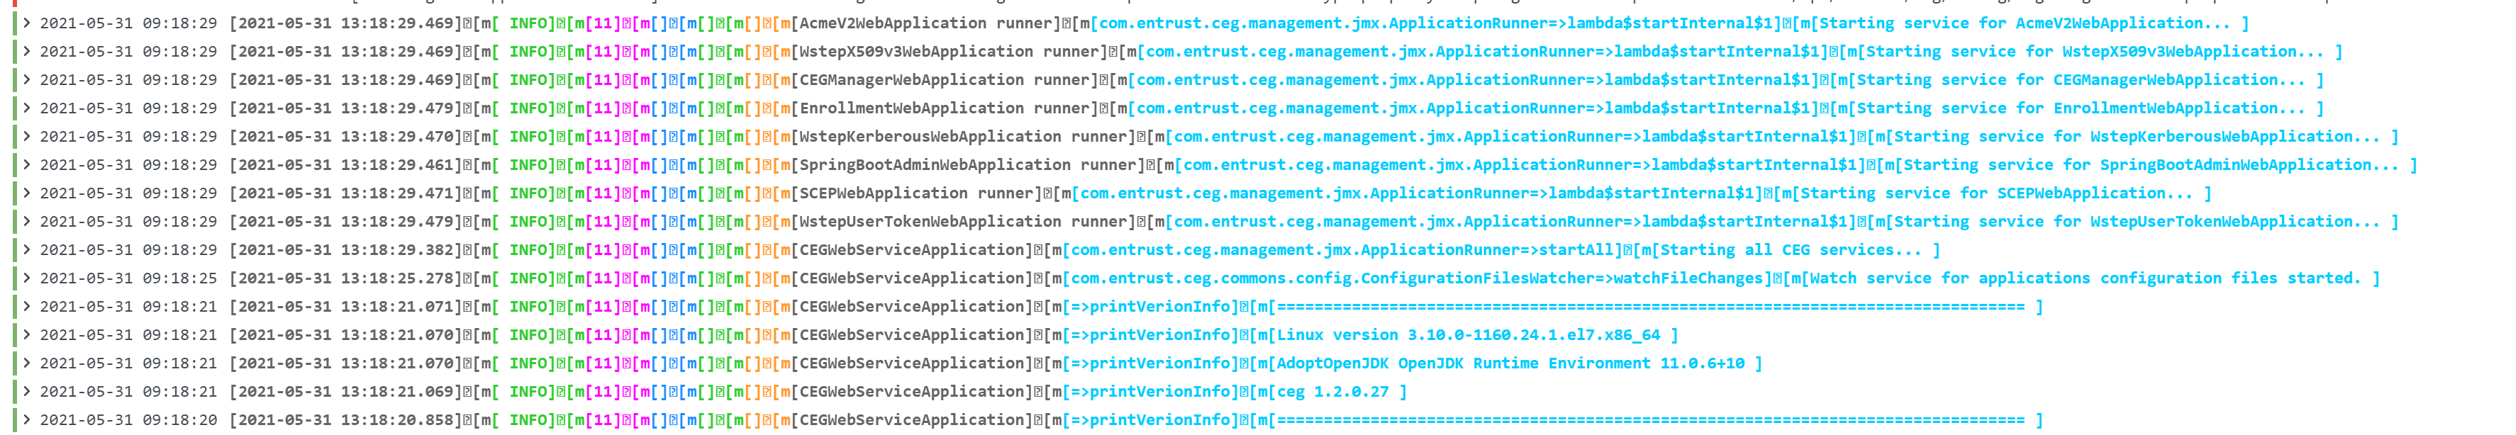Expand the AcmeV2WebApplication runner log row

pyautogui.click(x=28, y=23)
